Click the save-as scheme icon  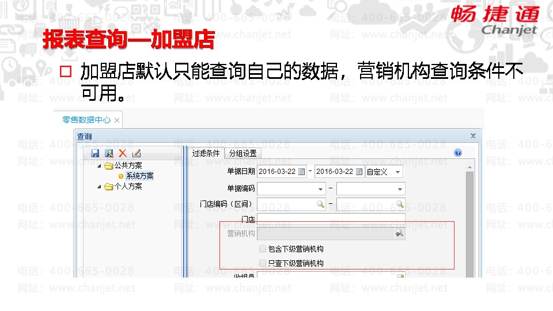tap(109, 153)
